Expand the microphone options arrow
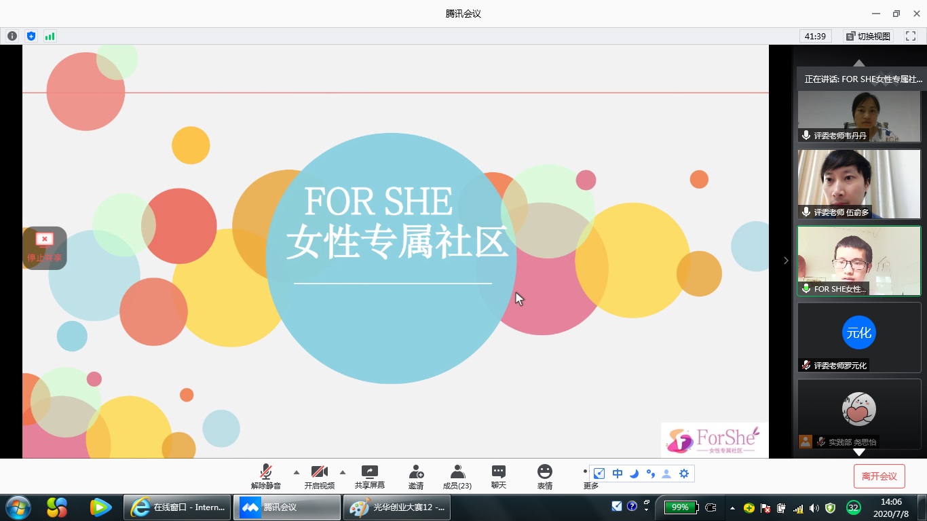The height and width of the screenshot is (521, 927). tap(296, 472)
